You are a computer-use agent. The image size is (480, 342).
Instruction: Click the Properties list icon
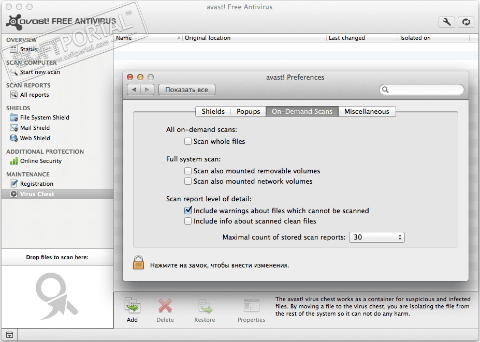pyautogui.click(x=251, y=306)
